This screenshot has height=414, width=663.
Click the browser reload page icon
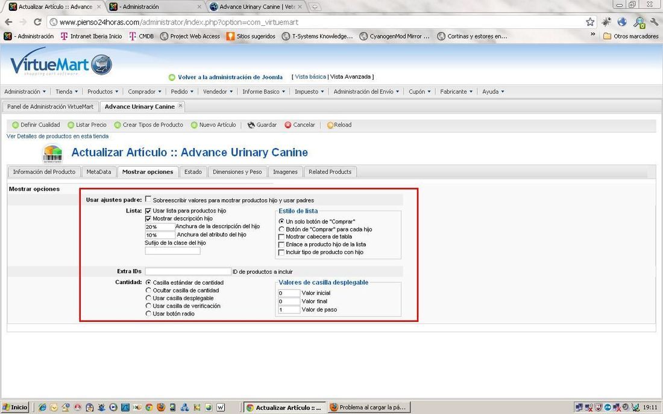tap(37, 22)
